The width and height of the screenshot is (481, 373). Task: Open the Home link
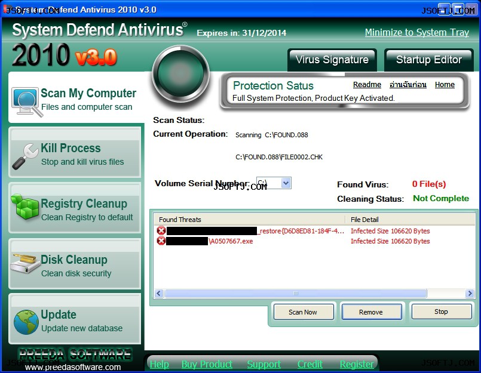pos(445,85)
